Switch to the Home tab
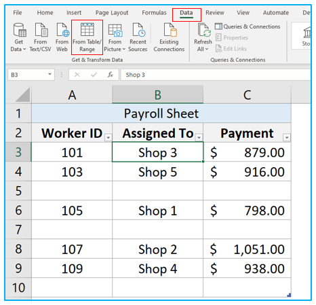This screenshot has height=305, width=316. click(45, 13)
